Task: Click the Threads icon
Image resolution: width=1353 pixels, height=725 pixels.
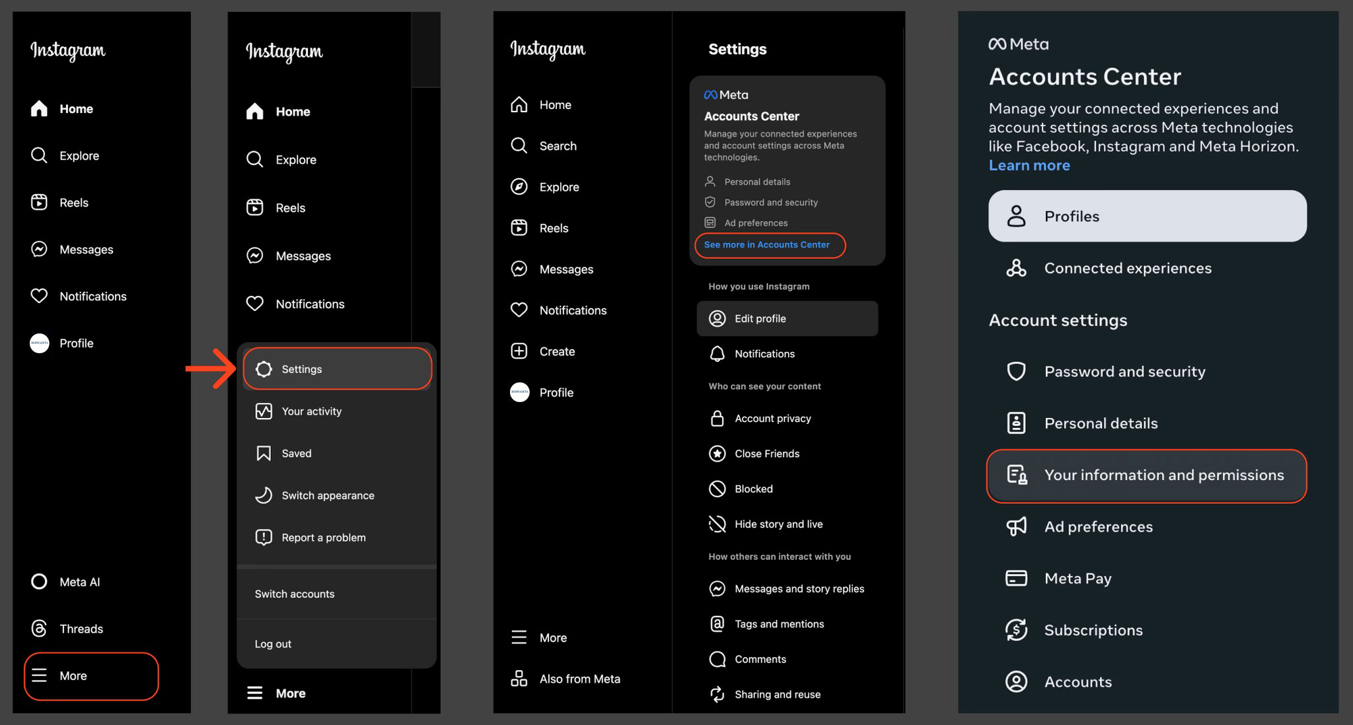Action: [39, 628]
